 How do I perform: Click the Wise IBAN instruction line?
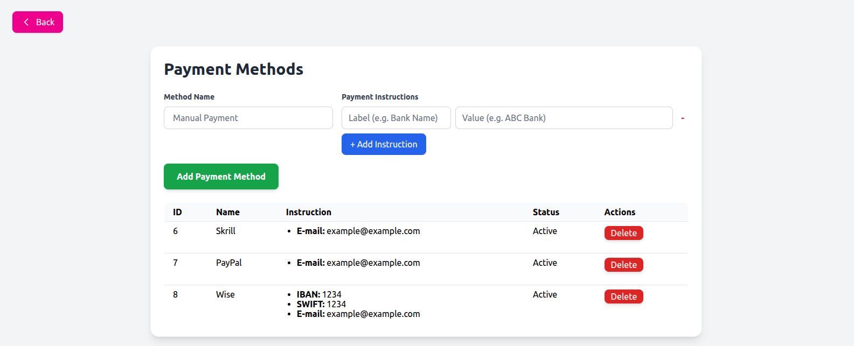(318, 294)
